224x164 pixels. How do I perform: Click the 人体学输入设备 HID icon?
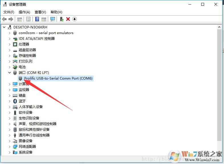(x=15, y=107)
